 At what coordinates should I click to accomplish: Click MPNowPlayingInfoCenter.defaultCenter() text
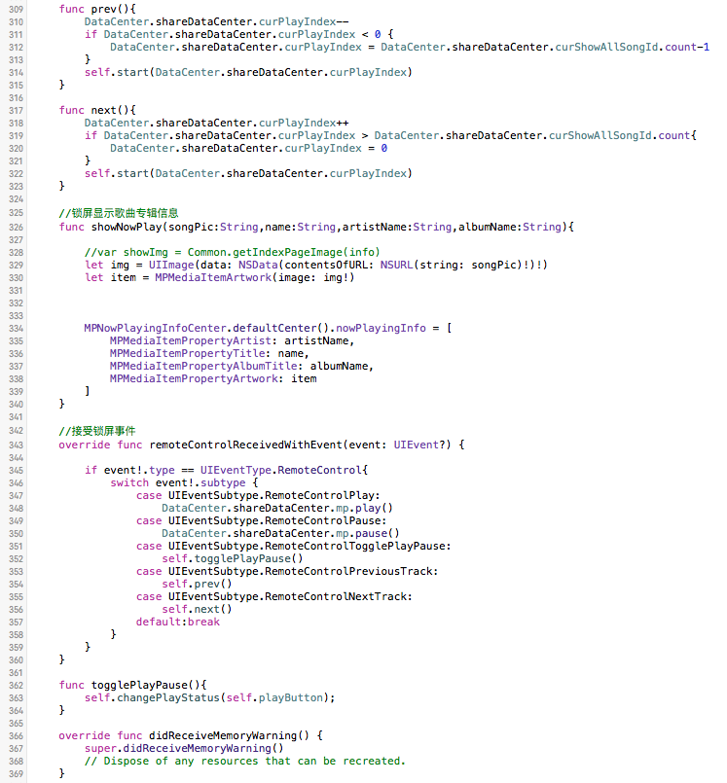[x=207, y=328]
